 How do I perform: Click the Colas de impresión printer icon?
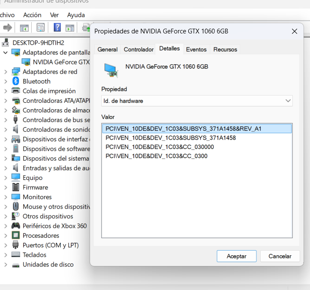click(x=16, y=91)
